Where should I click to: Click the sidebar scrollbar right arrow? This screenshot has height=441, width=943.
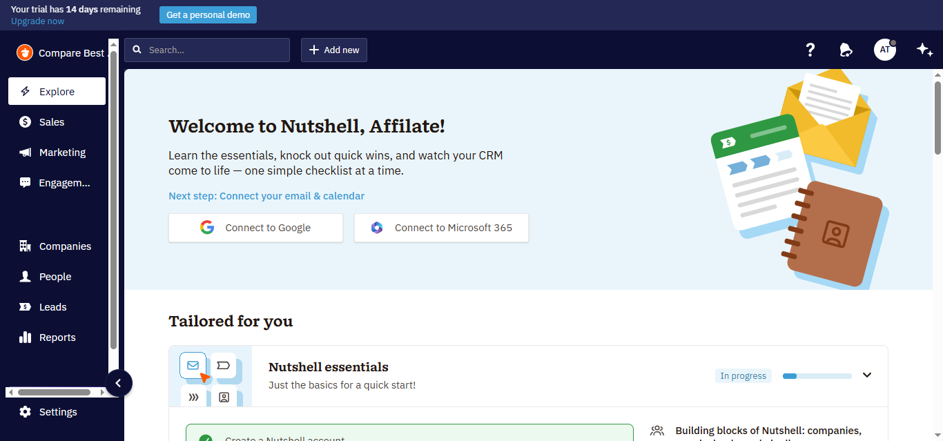click(103, 392)
